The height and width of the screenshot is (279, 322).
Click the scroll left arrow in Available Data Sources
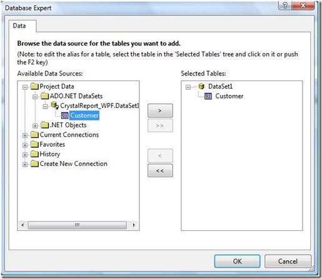(23, 225)
